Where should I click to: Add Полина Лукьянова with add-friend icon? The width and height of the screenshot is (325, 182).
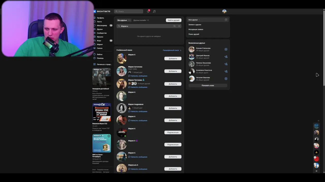[x=226, y=64]
